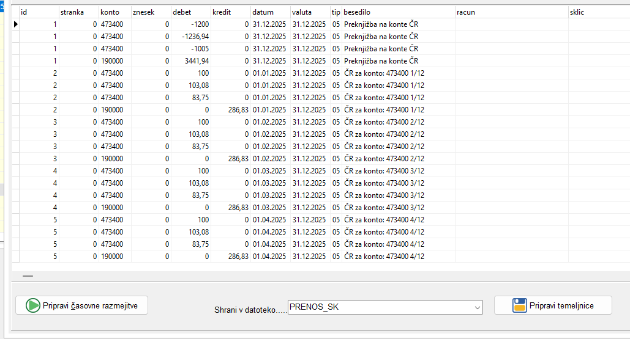
Task: Select the debet cell with 3441,94
Action: tap(191, 61)
